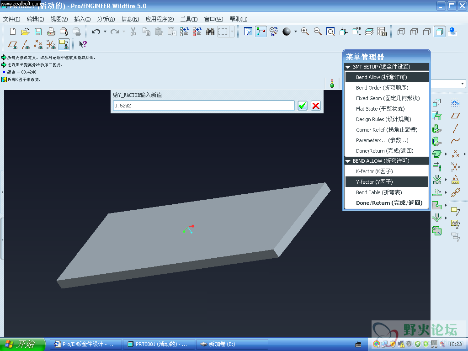Click the chain link tool in right toolbar
This screenshot has height=351, width=468.
[456, 192]
